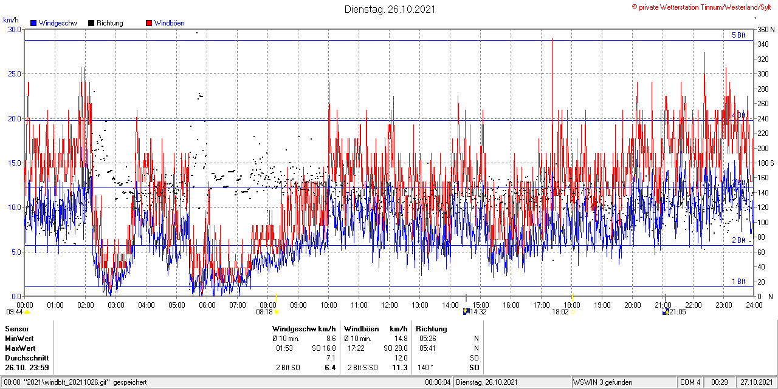
Task: Click the sunrise sun icon beside 08:18
Action: point(277,312)
